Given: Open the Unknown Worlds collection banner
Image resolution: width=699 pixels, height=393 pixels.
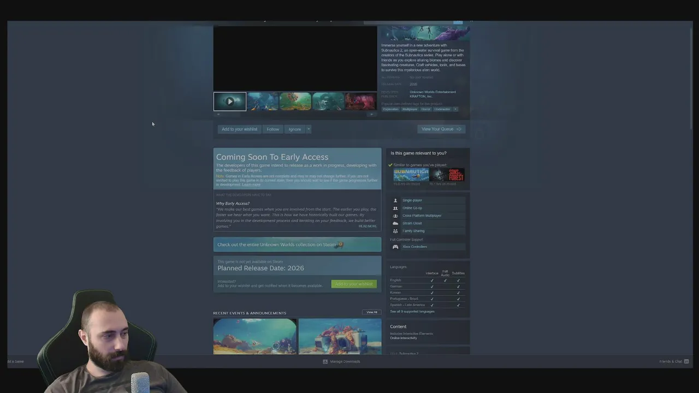Looking at the screenshot, I should pyautogui.click(x=297, y=245).
